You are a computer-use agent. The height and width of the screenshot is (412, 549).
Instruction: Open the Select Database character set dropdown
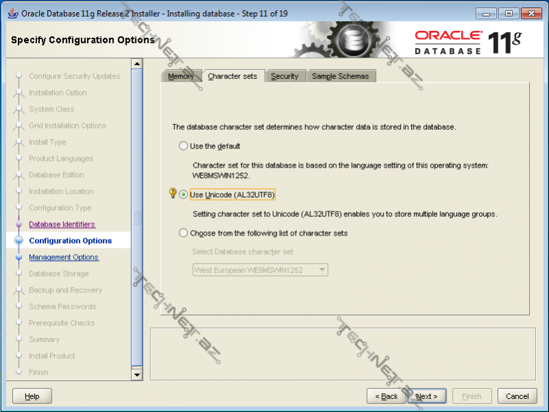coord(260,270)
